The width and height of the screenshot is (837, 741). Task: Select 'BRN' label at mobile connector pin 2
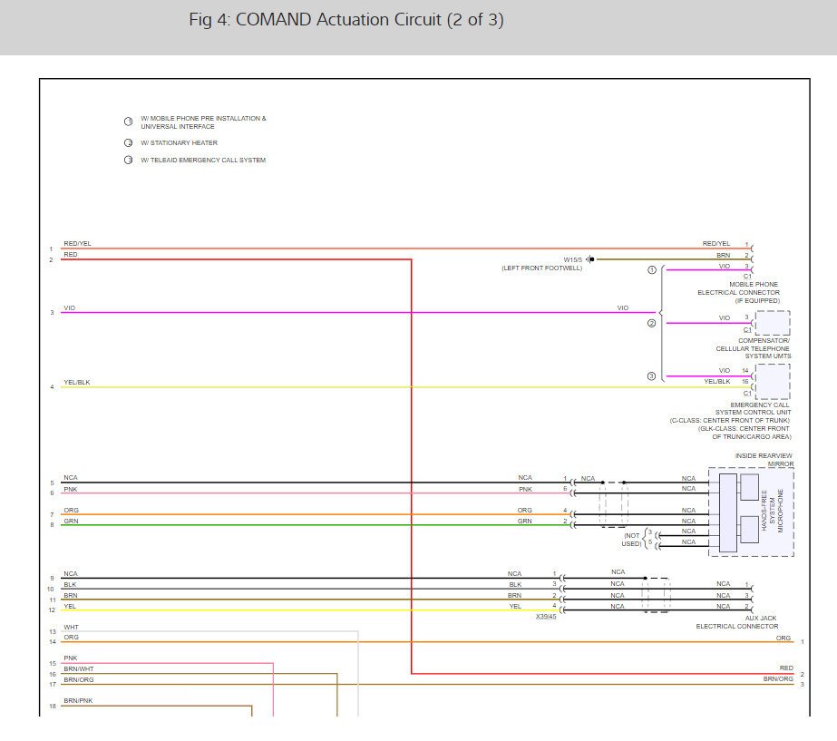pyautogui.click(x=724, y=255)
